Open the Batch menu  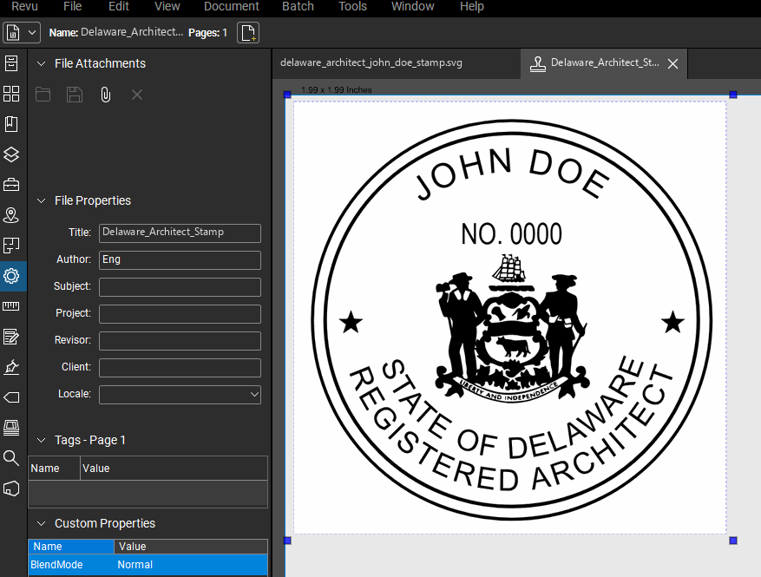click(x=298, y=6)
